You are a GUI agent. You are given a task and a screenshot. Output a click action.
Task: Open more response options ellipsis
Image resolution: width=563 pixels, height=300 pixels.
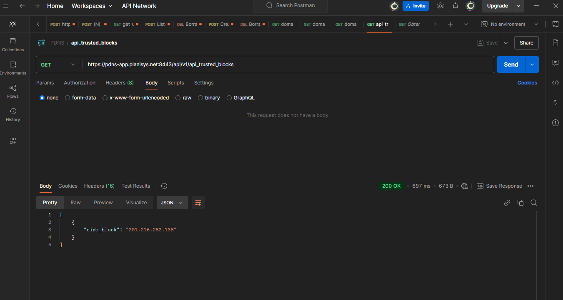tap(530, 186)
